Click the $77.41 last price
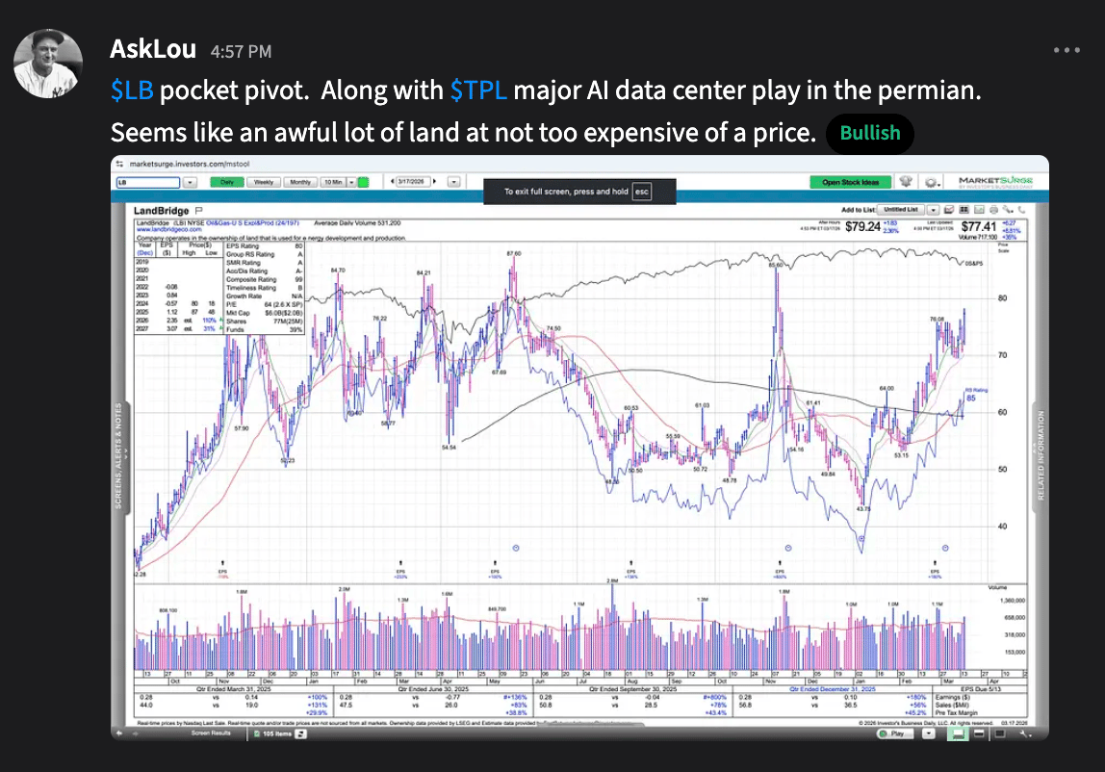1105x772 pixels. click(x=979, y=227)
